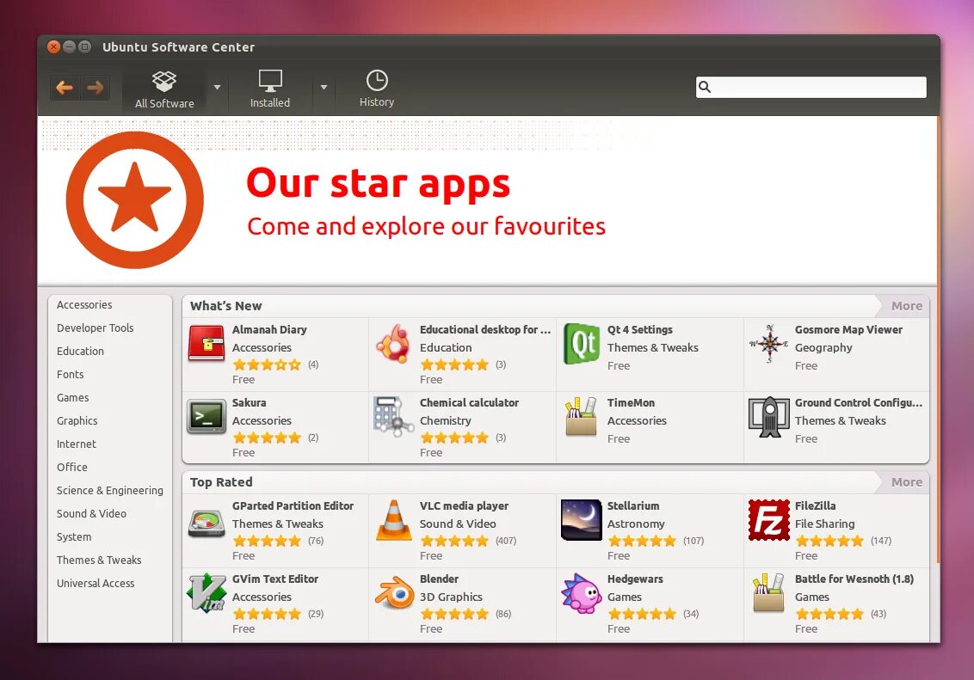Image resolution: width=974 pixels, height=680 pixels.
Task: Click Chemical calculator title text
Action: tap(469, 402)
